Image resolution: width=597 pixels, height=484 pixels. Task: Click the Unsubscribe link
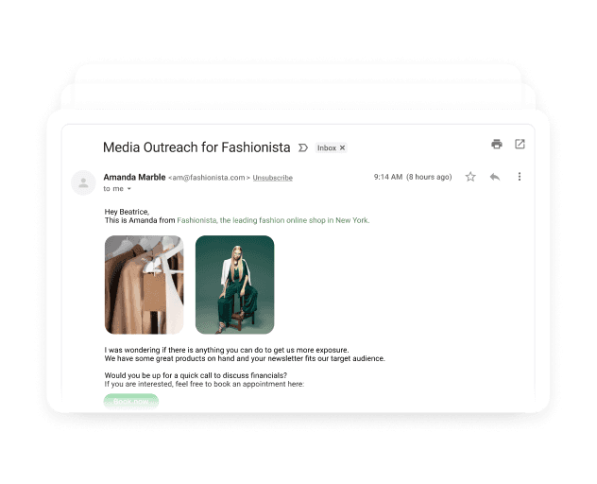click(273, 178)
